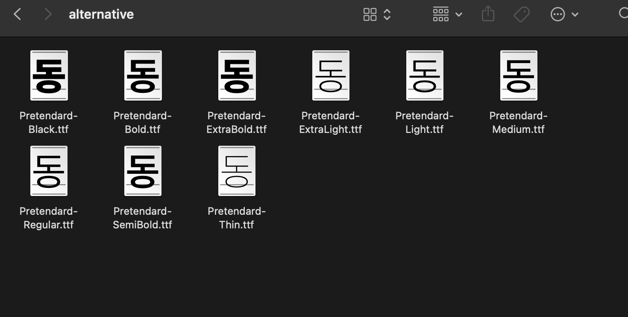This screenshot has height=317, width=628.
Task: Select the Pretendard-Light.ttf font icon
Action: click(425, 75)
